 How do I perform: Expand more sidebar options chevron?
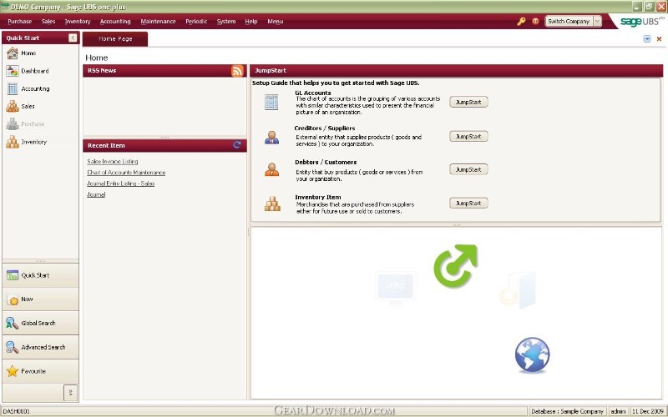coord(70,392)
